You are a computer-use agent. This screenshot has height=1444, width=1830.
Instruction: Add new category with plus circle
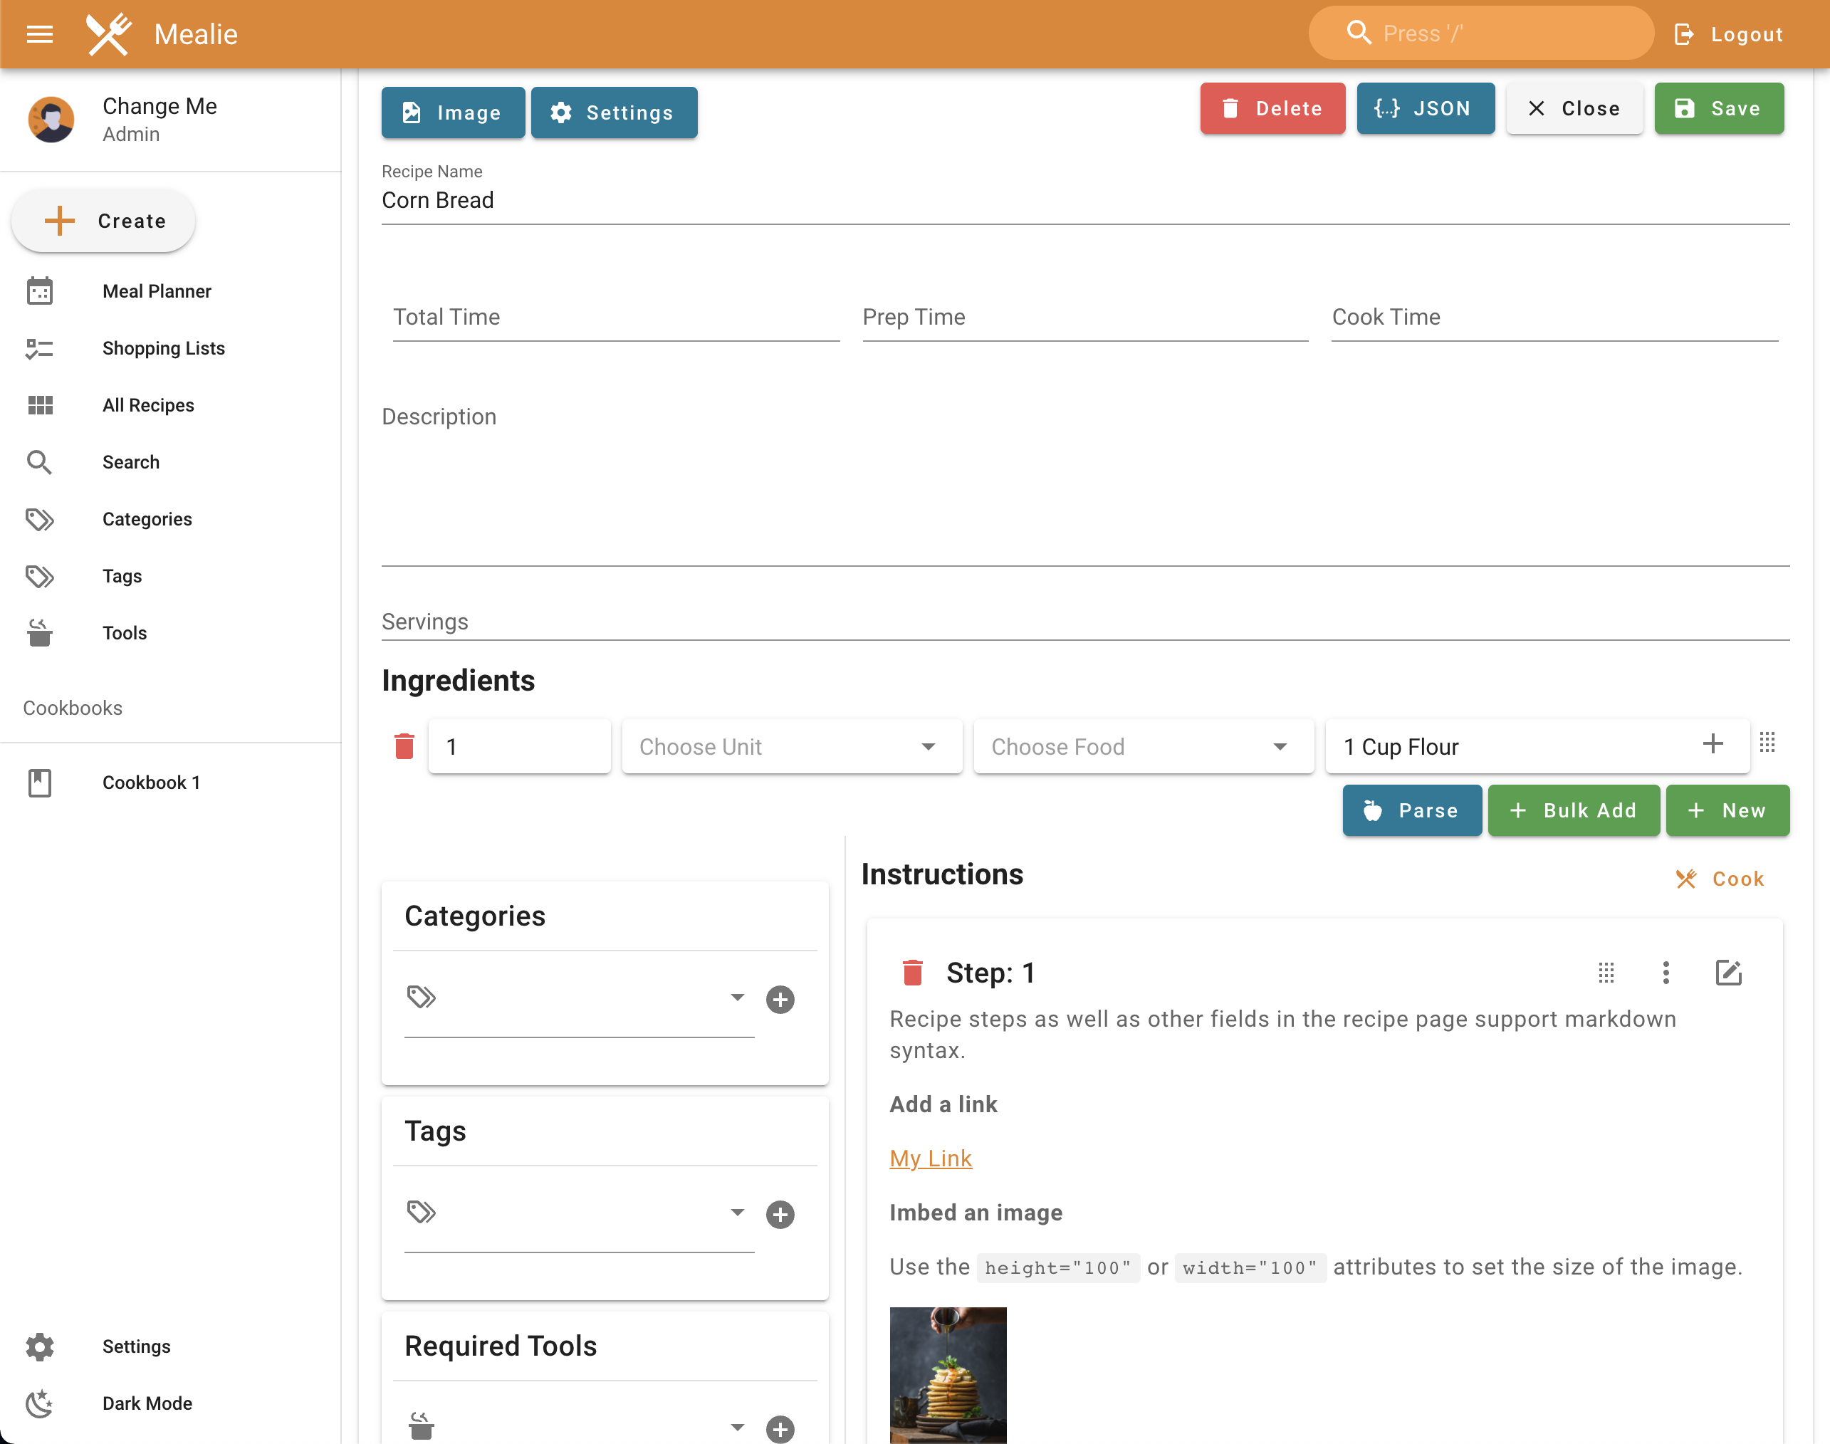coord(779,999)
